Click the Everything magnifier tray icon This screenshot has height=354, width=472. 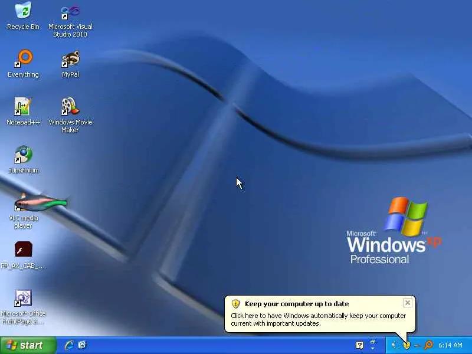pyautogui.click(x=428, y=345)
